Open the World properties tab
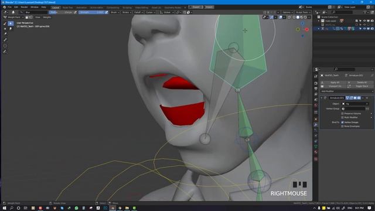The image size is (375, 211). click(316, 105)
